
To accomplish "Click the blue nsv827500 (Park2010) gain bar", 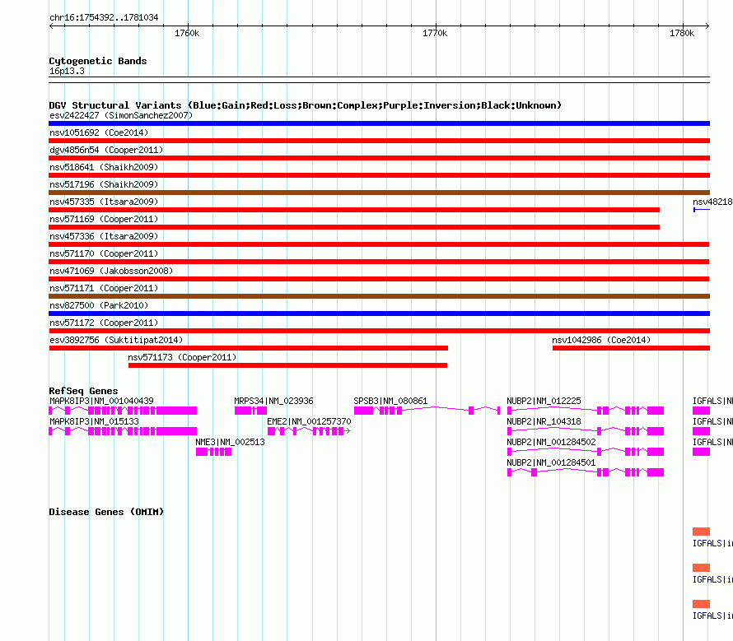I will [379, 314].
